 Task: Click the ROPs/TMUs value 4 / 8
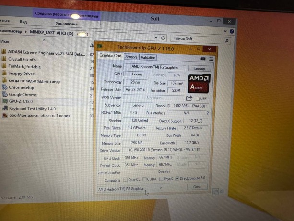coord(133,112)
